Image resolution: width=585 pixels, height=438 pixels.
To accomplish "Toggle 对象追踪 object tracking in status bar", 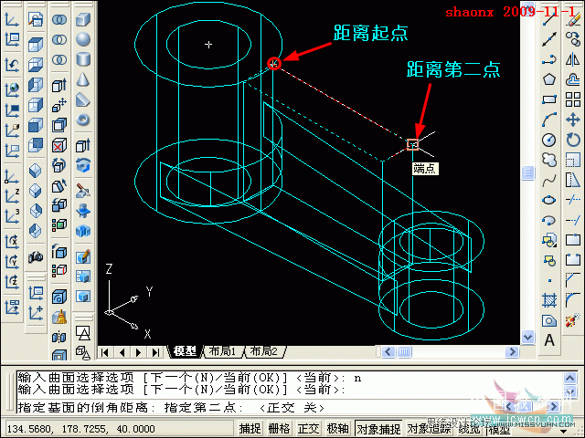I will click(x=430, y=429).
